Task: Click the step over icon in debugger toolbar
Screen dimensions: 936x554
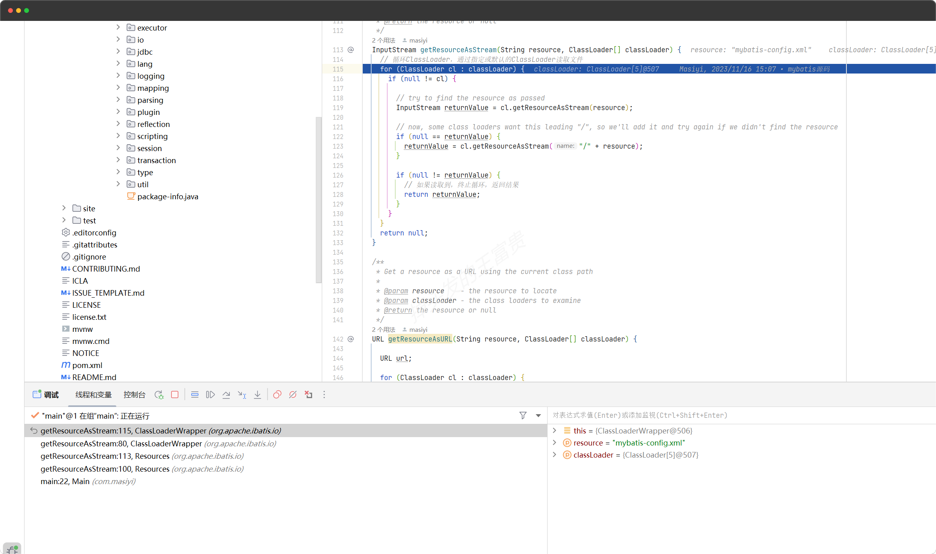Action: click(x=226, y=395)
